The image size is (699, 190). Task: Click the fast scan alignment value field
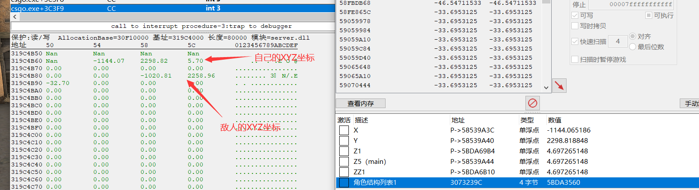pos(618,41)
